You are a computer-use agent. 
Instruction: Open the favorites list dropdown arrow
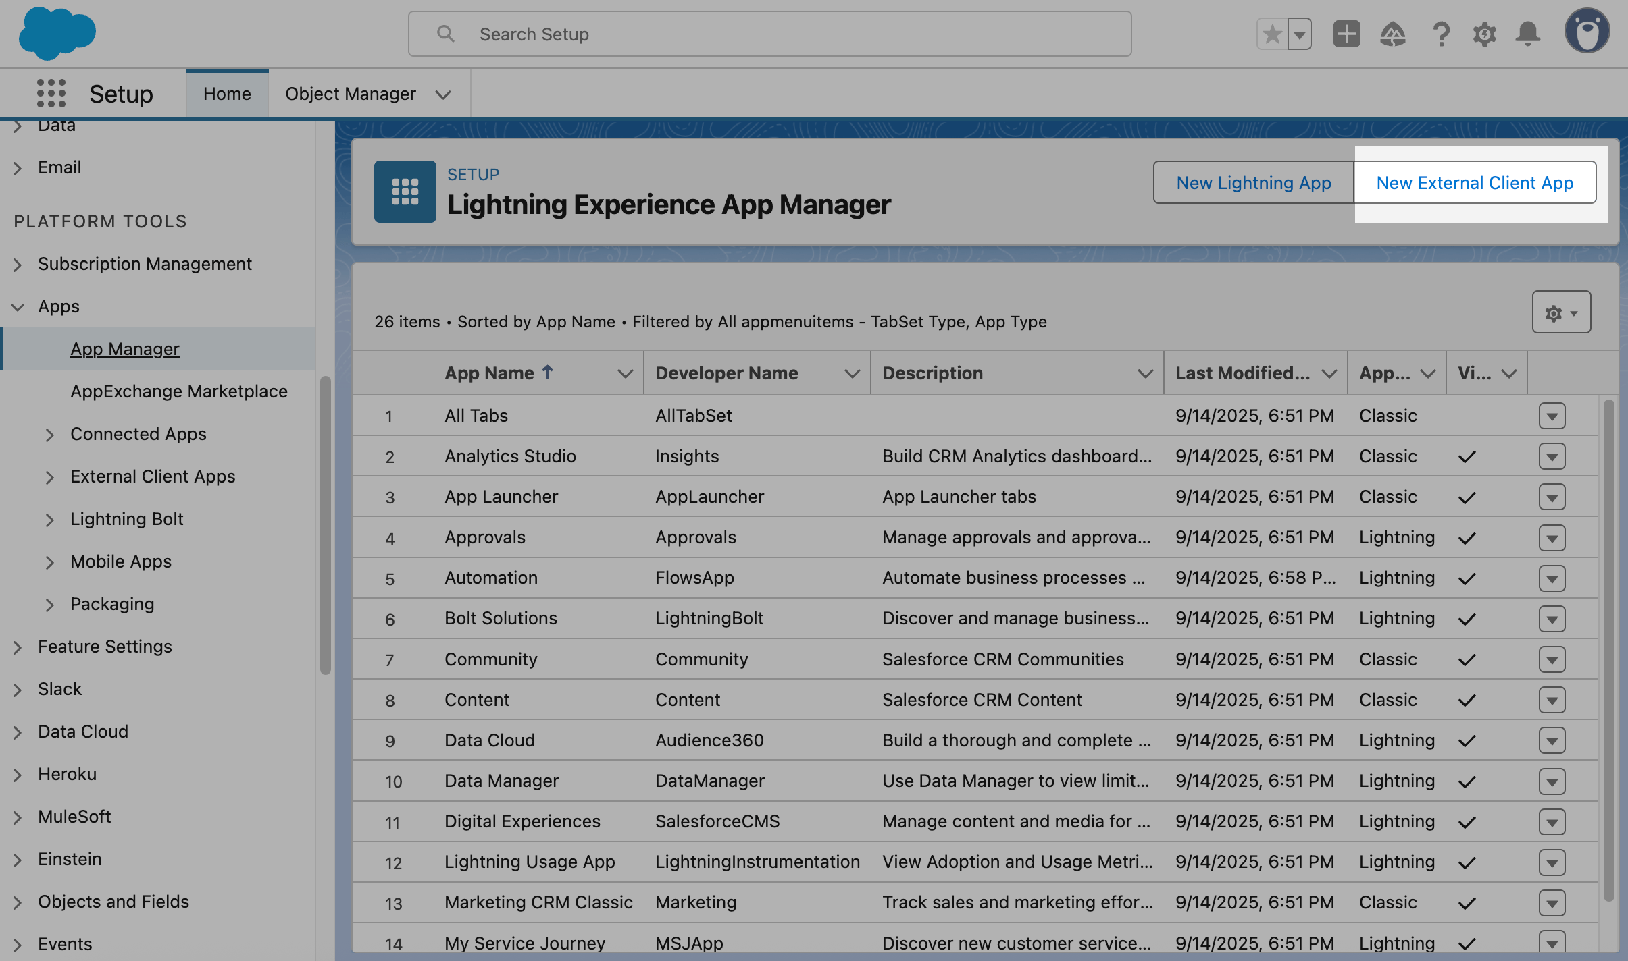[x=1300, y=34]
